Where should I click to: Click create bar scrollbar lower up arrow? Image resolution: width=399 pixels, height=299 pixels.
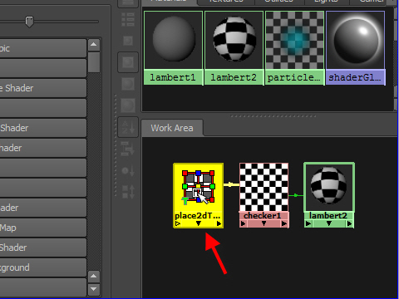[x=94, y=276]
